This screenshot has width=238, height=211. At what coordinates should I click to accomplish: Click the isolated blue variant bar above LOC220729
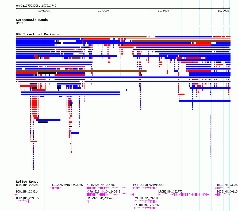(x=75, y=133)
